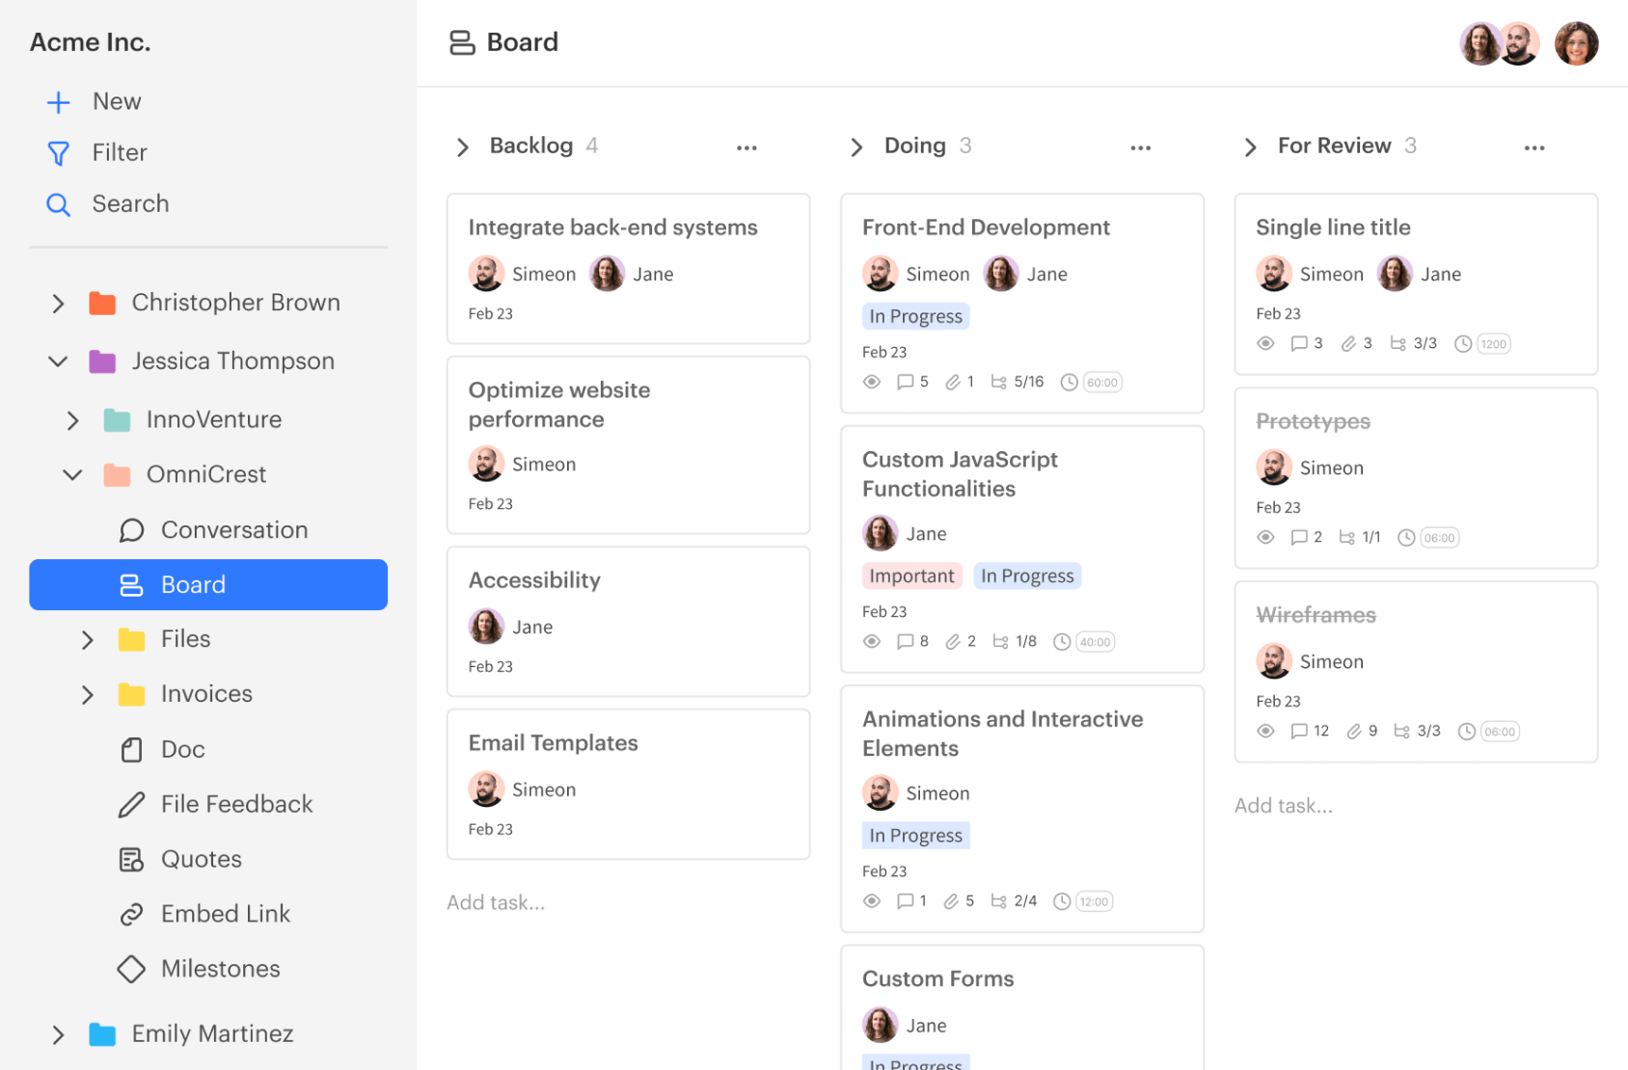
Task: Click the time estimate icon on Prototypes card
Action: (1407, 537)
